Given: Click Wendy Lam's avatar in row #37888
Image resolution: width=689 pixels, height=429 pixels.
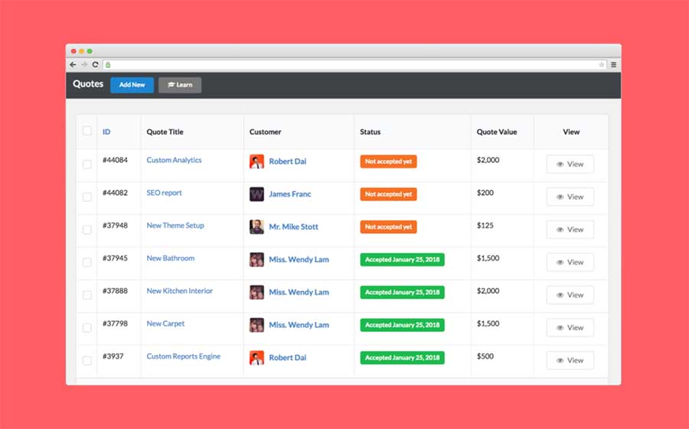Looking at the screenshot, I should 256,292.
